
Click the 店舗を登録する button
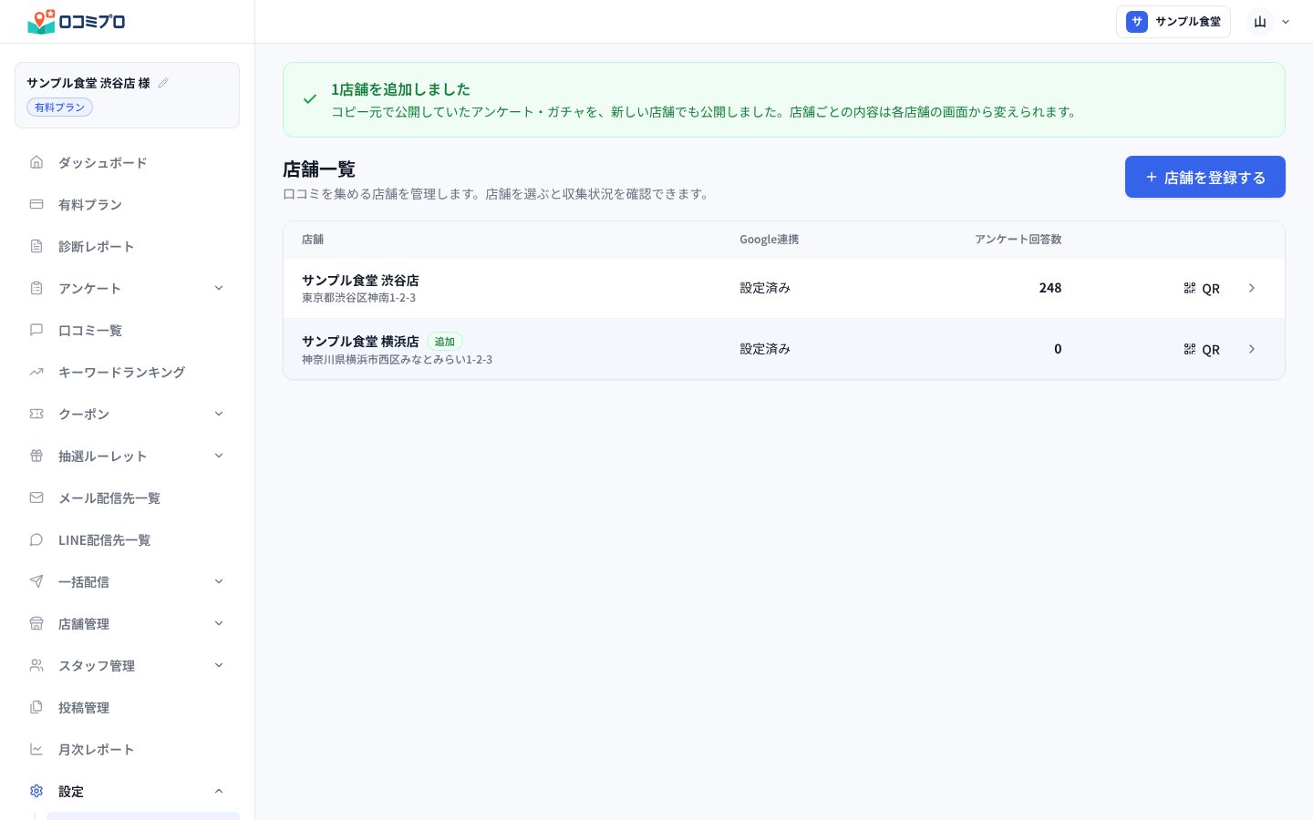pos(1205,177)
